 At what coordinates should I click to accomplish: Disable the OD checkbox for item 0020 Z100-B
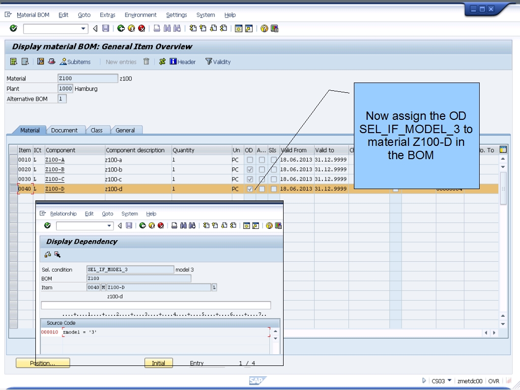[249, 169]
